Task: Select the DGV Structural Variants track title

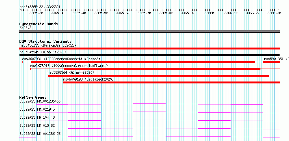Action: (x=45, y=41)
